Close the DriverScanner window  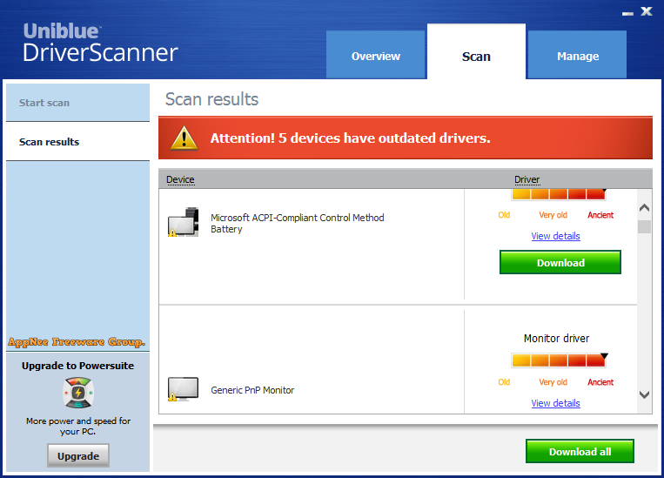[647, 11]
